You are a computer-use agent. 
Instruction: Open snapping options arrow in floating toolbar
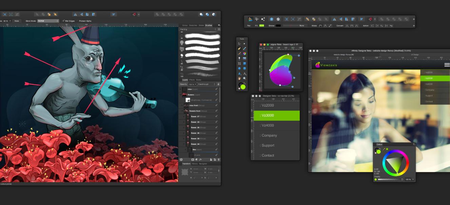tap(375, 19)
